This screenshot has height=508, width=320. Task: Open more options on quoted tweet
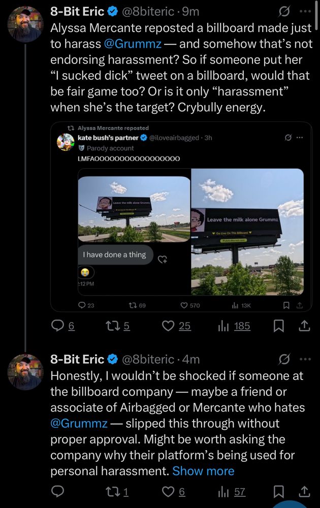[x=300, y=138]
